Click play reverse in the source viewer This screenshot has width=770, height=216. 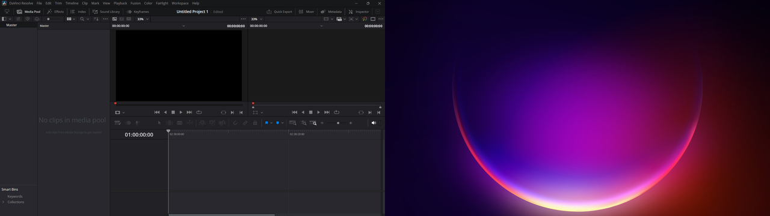[165, 112]
